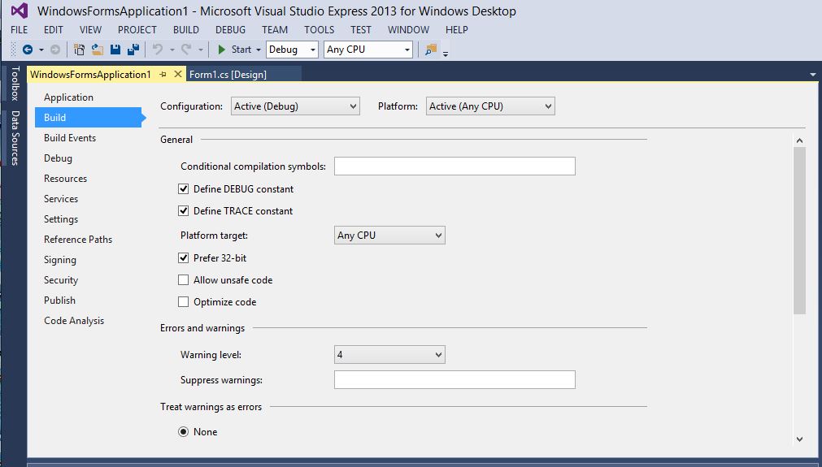Open the Undo history dropdown arrow
Screen dimensions: 822x467
[172, 50]
